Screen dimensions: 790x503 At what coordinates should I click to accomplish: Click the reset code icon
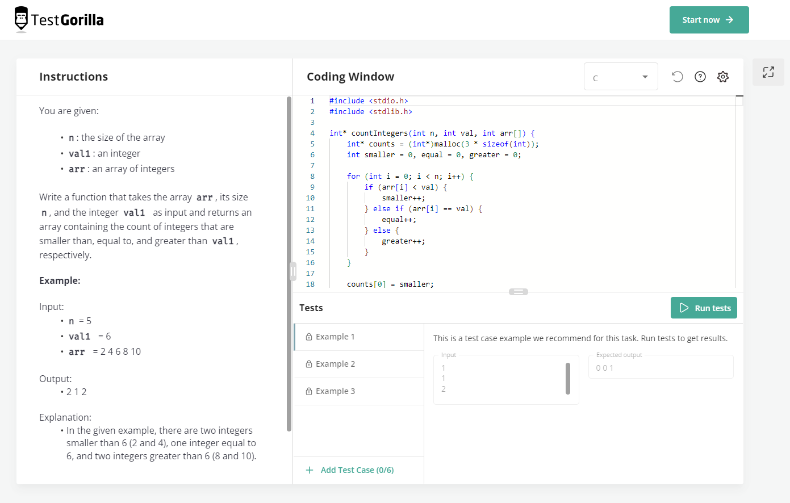click(x=677, y=76)
